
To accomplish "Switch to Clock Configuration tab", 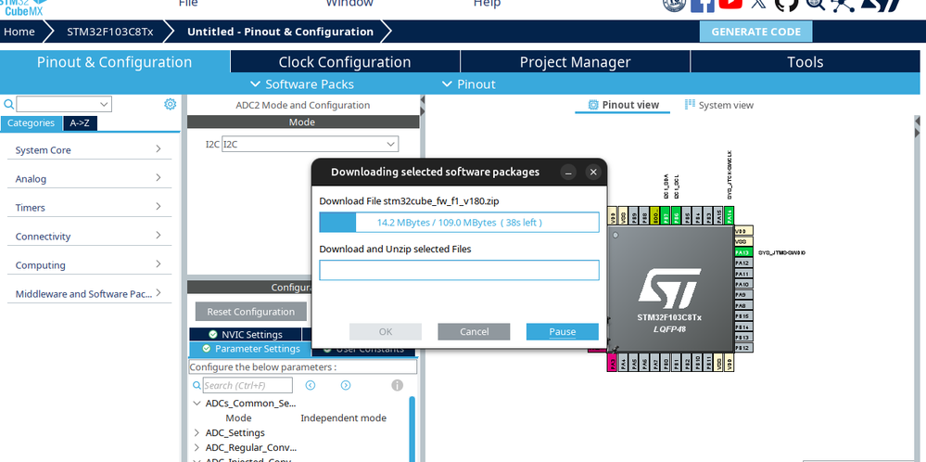I will coord(345,62).
